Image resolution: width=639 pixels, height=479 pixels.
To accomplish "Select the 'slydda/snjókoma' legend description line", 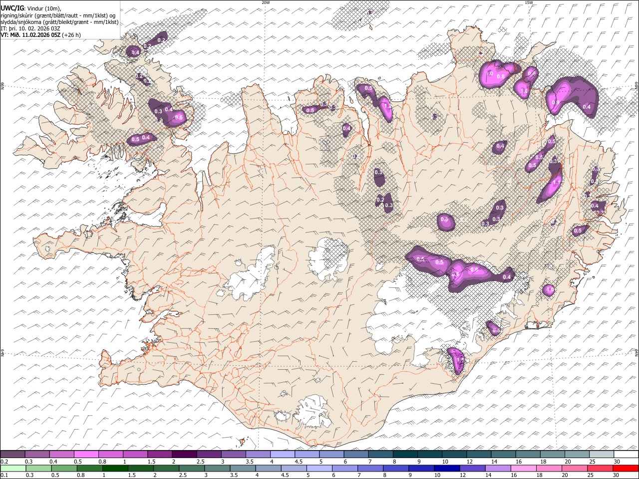I will [x=60, y=22].
